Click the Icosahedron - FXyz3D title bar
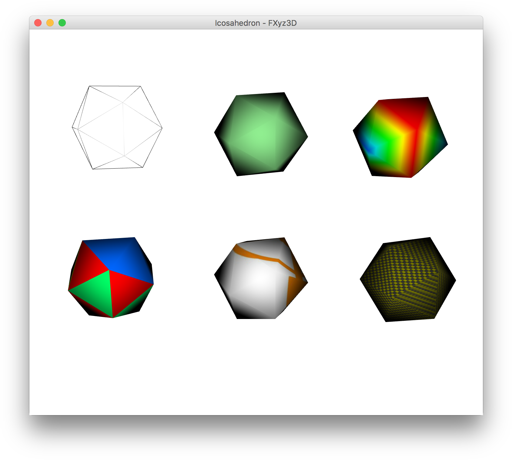This screenshot has width=512, height=460. pos(256,23)
